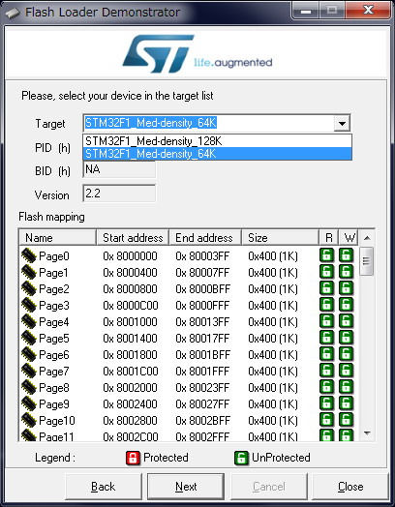Click the Page1 chip icon
Viewport: 395px width, 507px height.
pyautogui.click(x=29, y=272)
